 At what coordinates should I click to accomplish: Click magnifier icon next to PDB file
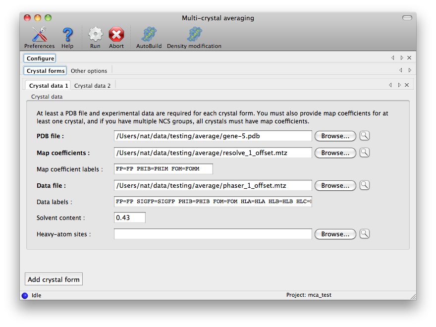(x=365, y=136)
